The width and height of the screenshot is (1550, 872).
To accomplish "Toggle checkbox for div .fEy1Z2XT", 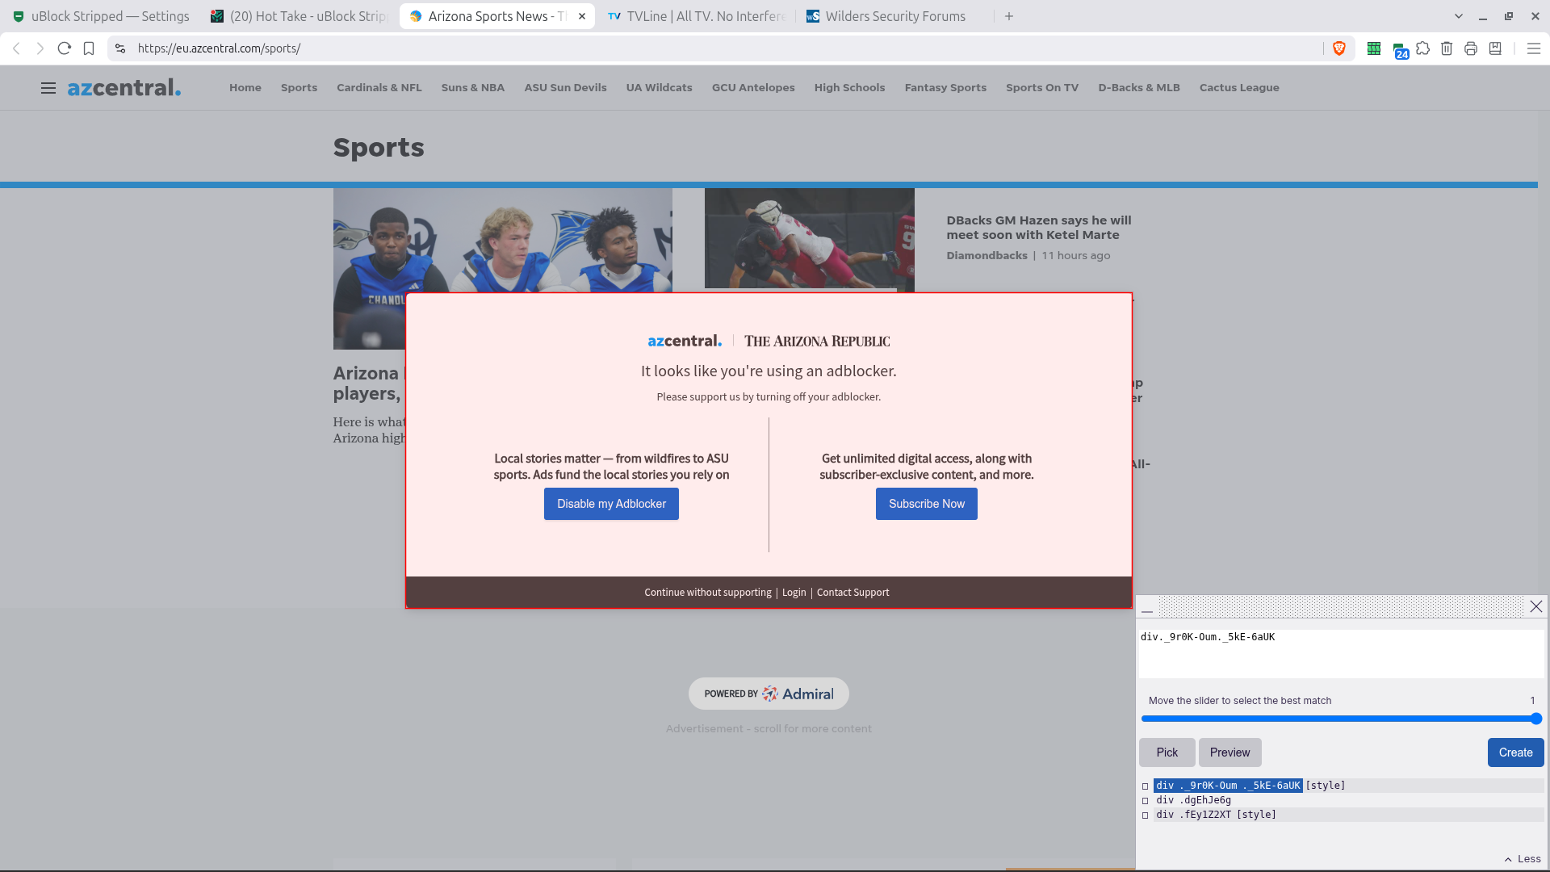I will tap(1145, 815).
